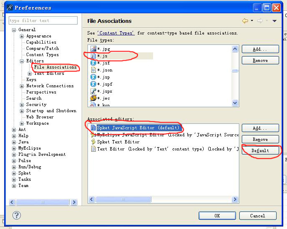Screen dimensions: 287x229
Task: Click the Spket Text Editor icon
Action: 93,142
